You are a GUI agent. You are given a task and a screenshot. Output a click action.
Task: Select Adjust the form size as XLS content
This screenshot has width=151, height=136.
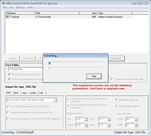click(x=68, y=100)
